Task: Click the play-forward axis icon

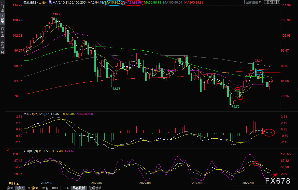Action: 274,2
